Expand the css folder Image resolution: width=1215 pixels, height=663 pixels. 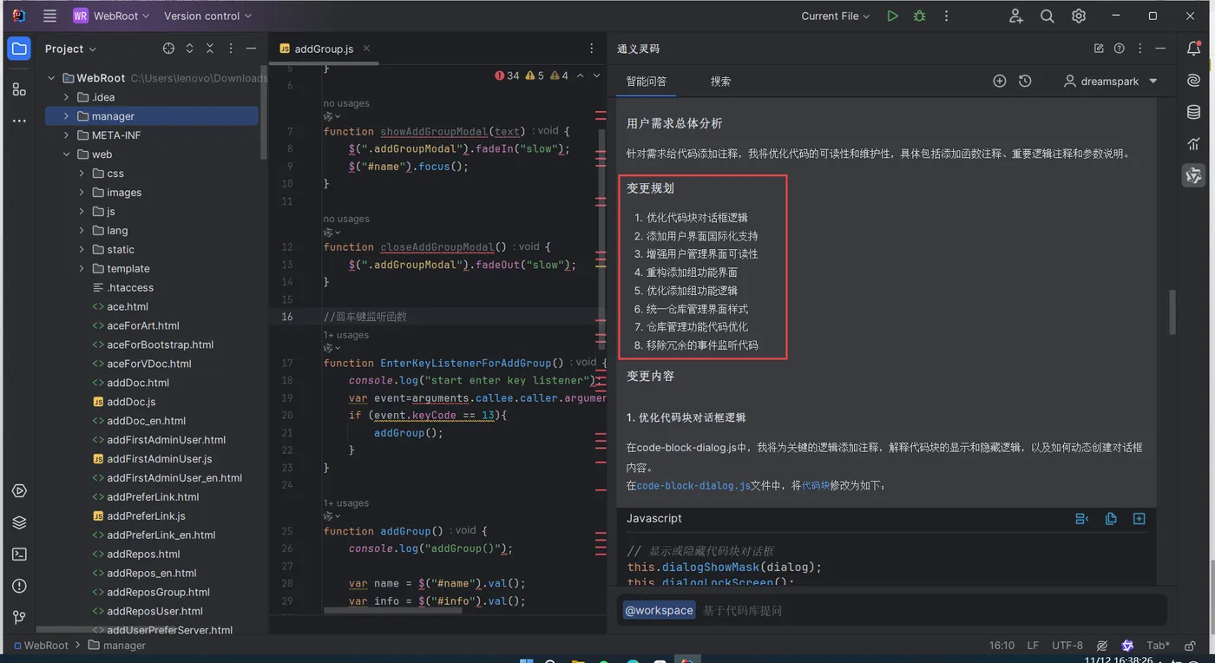tap(82, 174)
